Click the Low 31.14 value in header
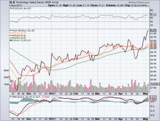Screen dimensions: 160x121 click(83, 5)
